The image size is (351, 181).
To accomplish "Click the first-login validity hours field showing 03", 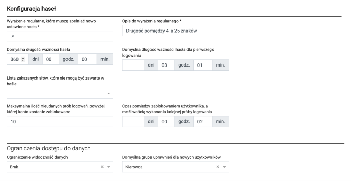I will click(166, 65).
